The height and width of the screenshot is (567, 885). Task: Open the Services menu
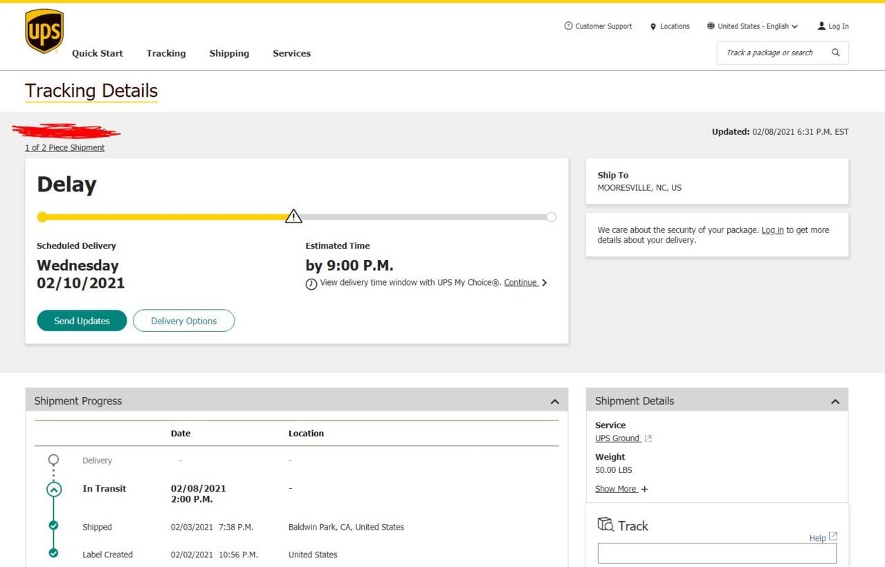292,53
